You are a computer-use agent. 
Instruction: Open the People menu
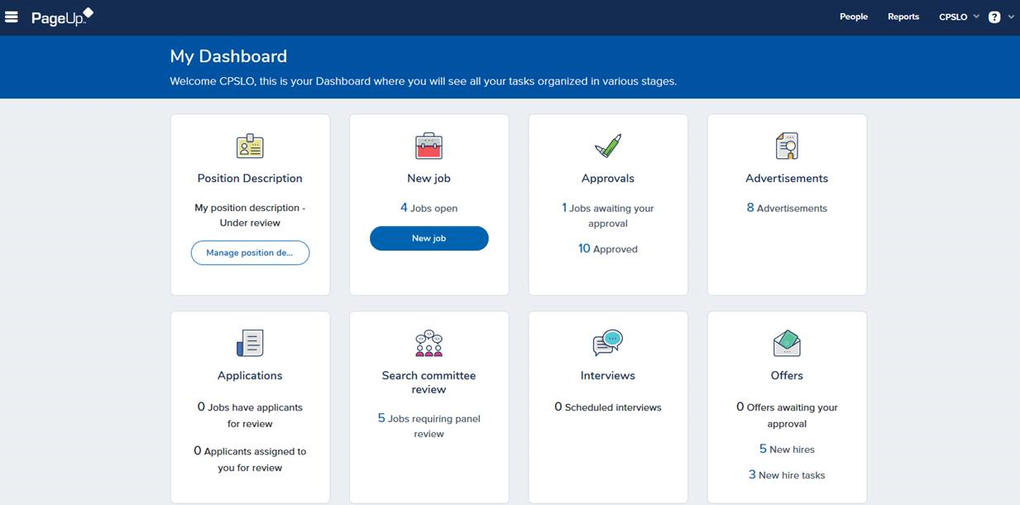point(854,17)
